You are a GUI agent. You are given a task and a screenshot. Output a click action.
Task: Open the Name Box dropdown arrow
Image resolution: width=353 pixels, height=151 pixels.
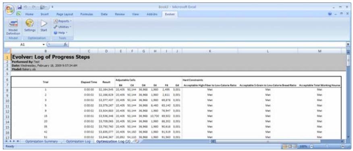[44, 45]
